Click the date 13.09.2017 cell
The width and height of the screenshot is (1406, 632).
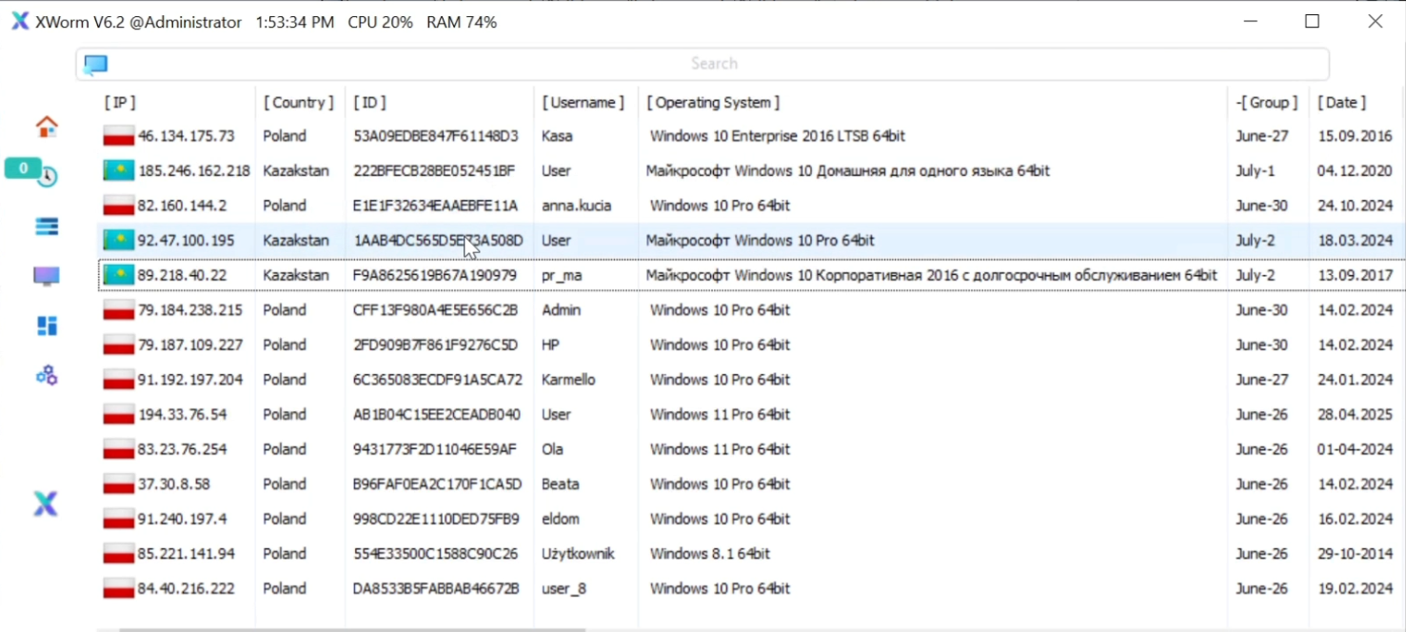pos(1355,275)
